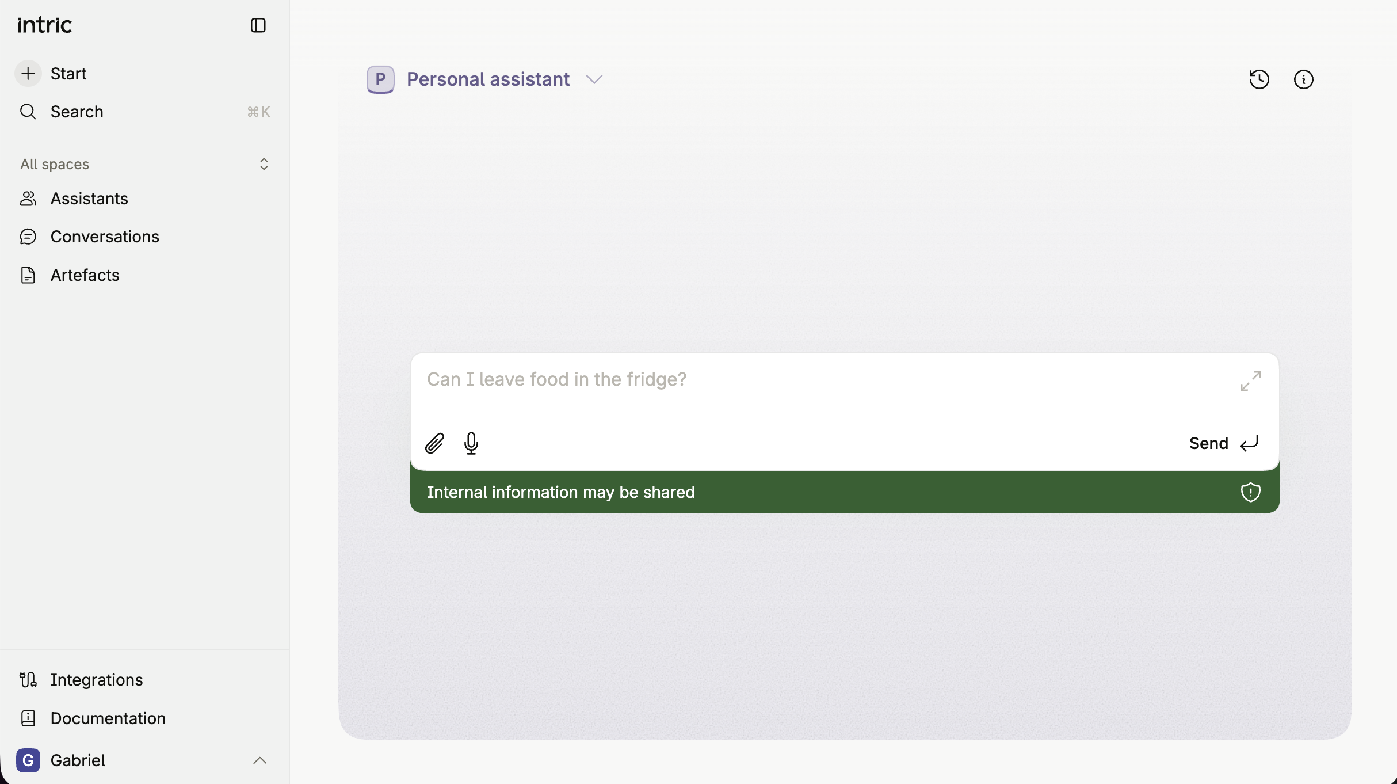Image resolution: width=1397 pixels, height=784 pixels.
Task: Expand the All spaces selector
Action: [x=264, y=164]
